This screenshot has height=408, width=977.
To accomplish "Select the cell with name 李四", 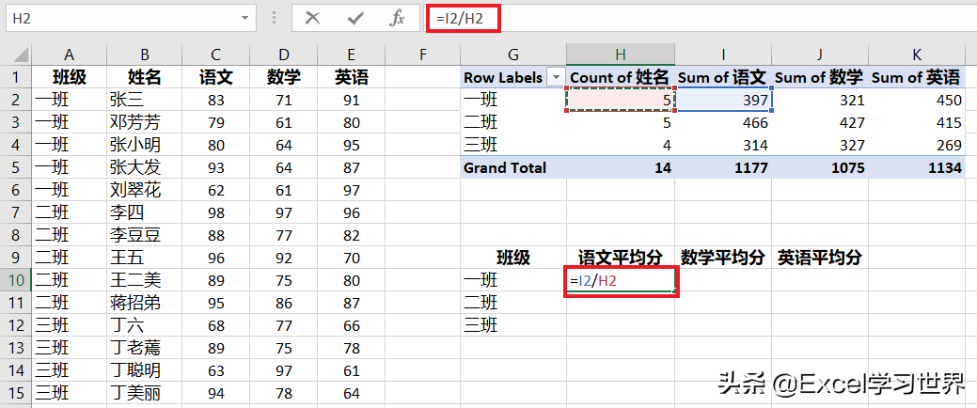I will click(x=145, y=213).
